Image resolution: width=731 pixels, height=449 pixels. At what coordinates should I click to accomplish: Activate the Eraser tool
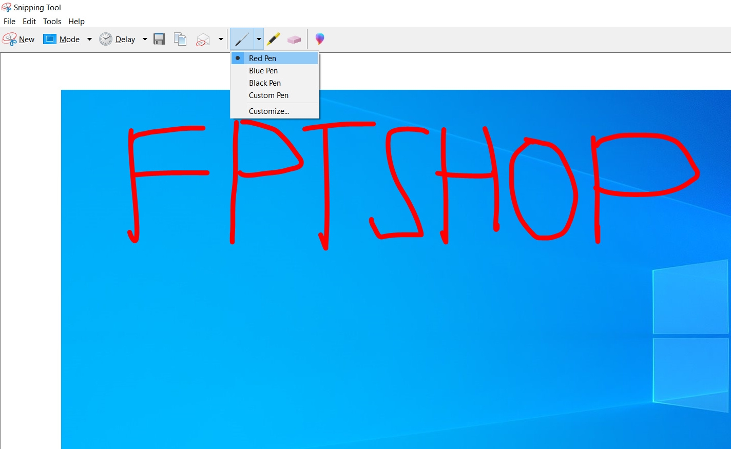point(294,38)
